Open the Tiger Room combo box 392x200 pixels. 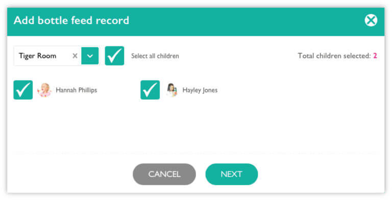(x=56, y=56)
